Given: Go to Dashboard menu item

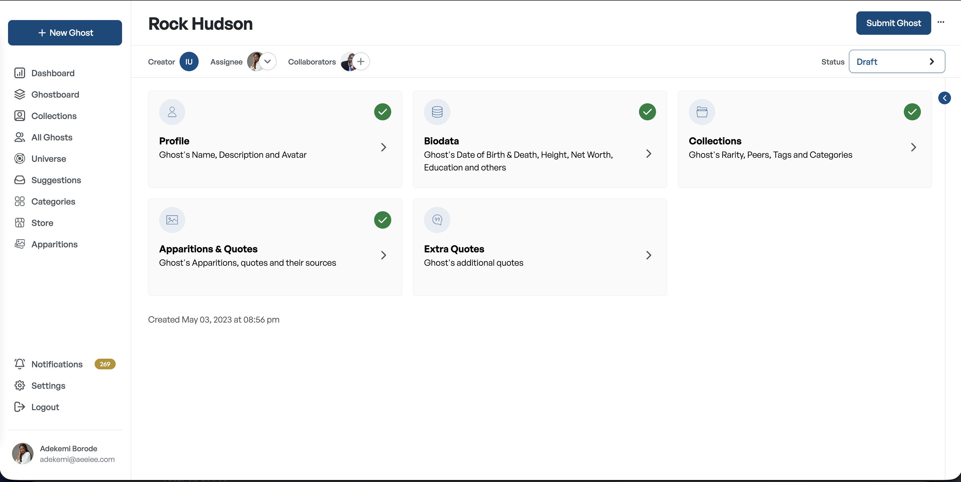Looking at the screenshot, I should click(x=52, y=73).
